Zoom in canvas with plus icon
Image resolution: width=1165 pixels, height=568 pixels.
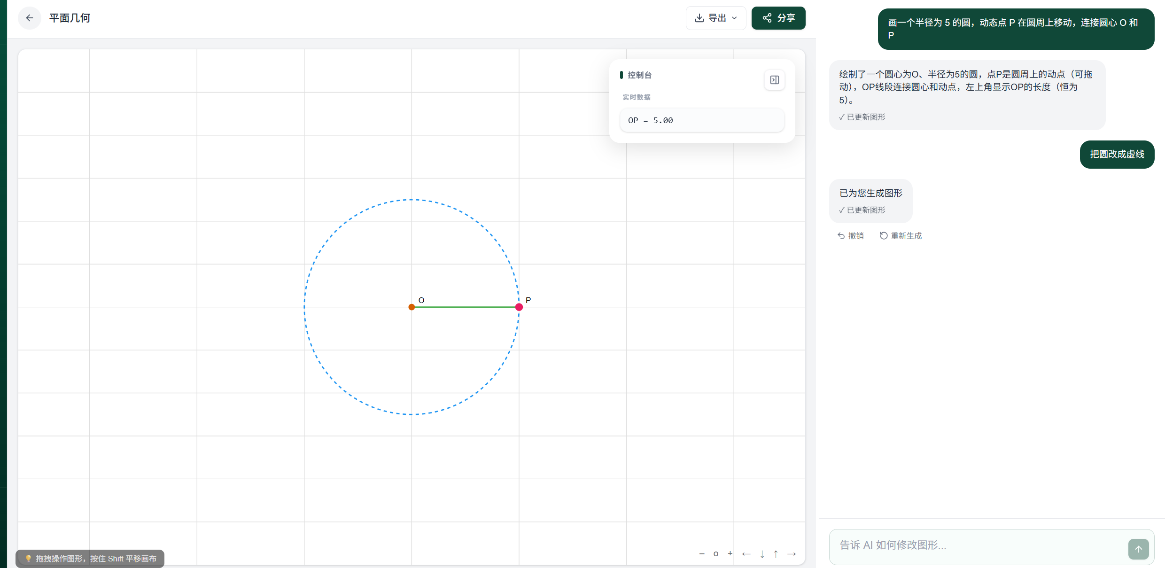coord(730,554)
